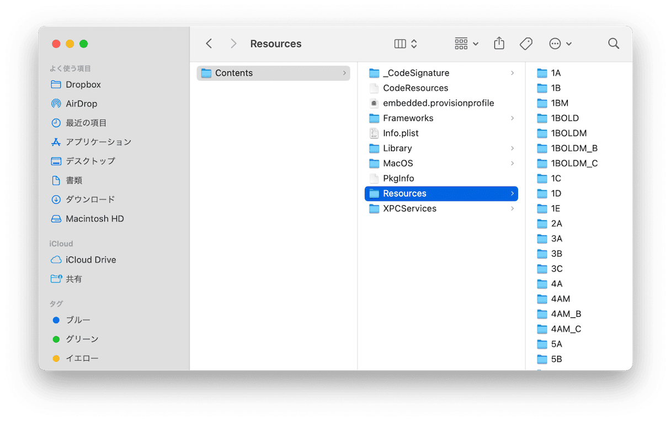Open the search magnifier icon
This screenshot has width=671, height=421.
coord(613,44)
